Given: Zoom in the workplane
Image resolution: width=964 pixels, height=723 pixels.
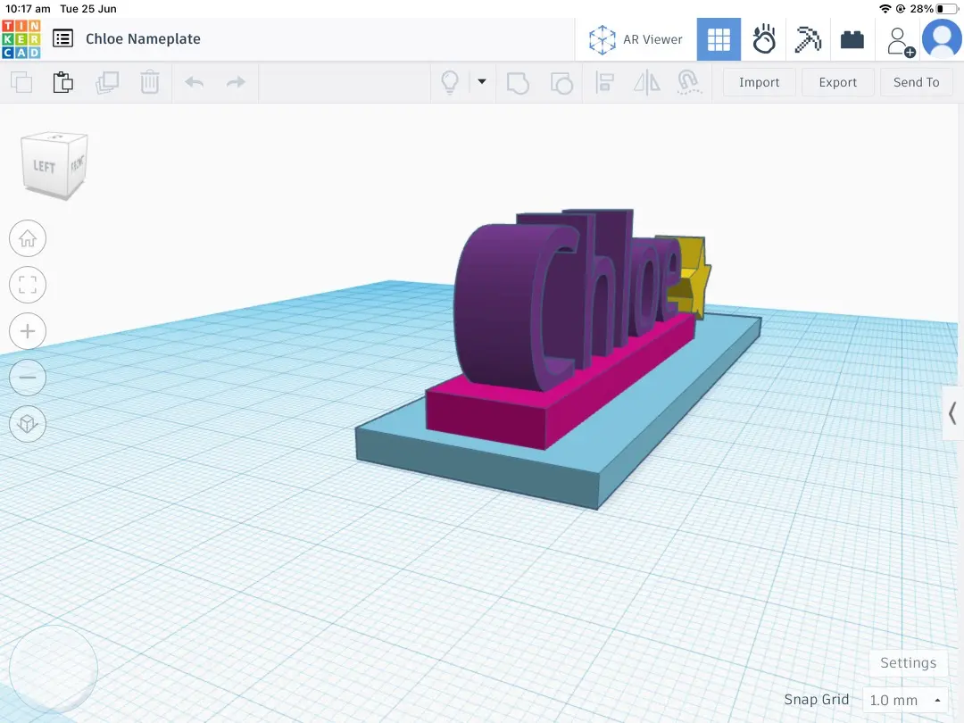Looking at the screenshot, I should point(28,331).
